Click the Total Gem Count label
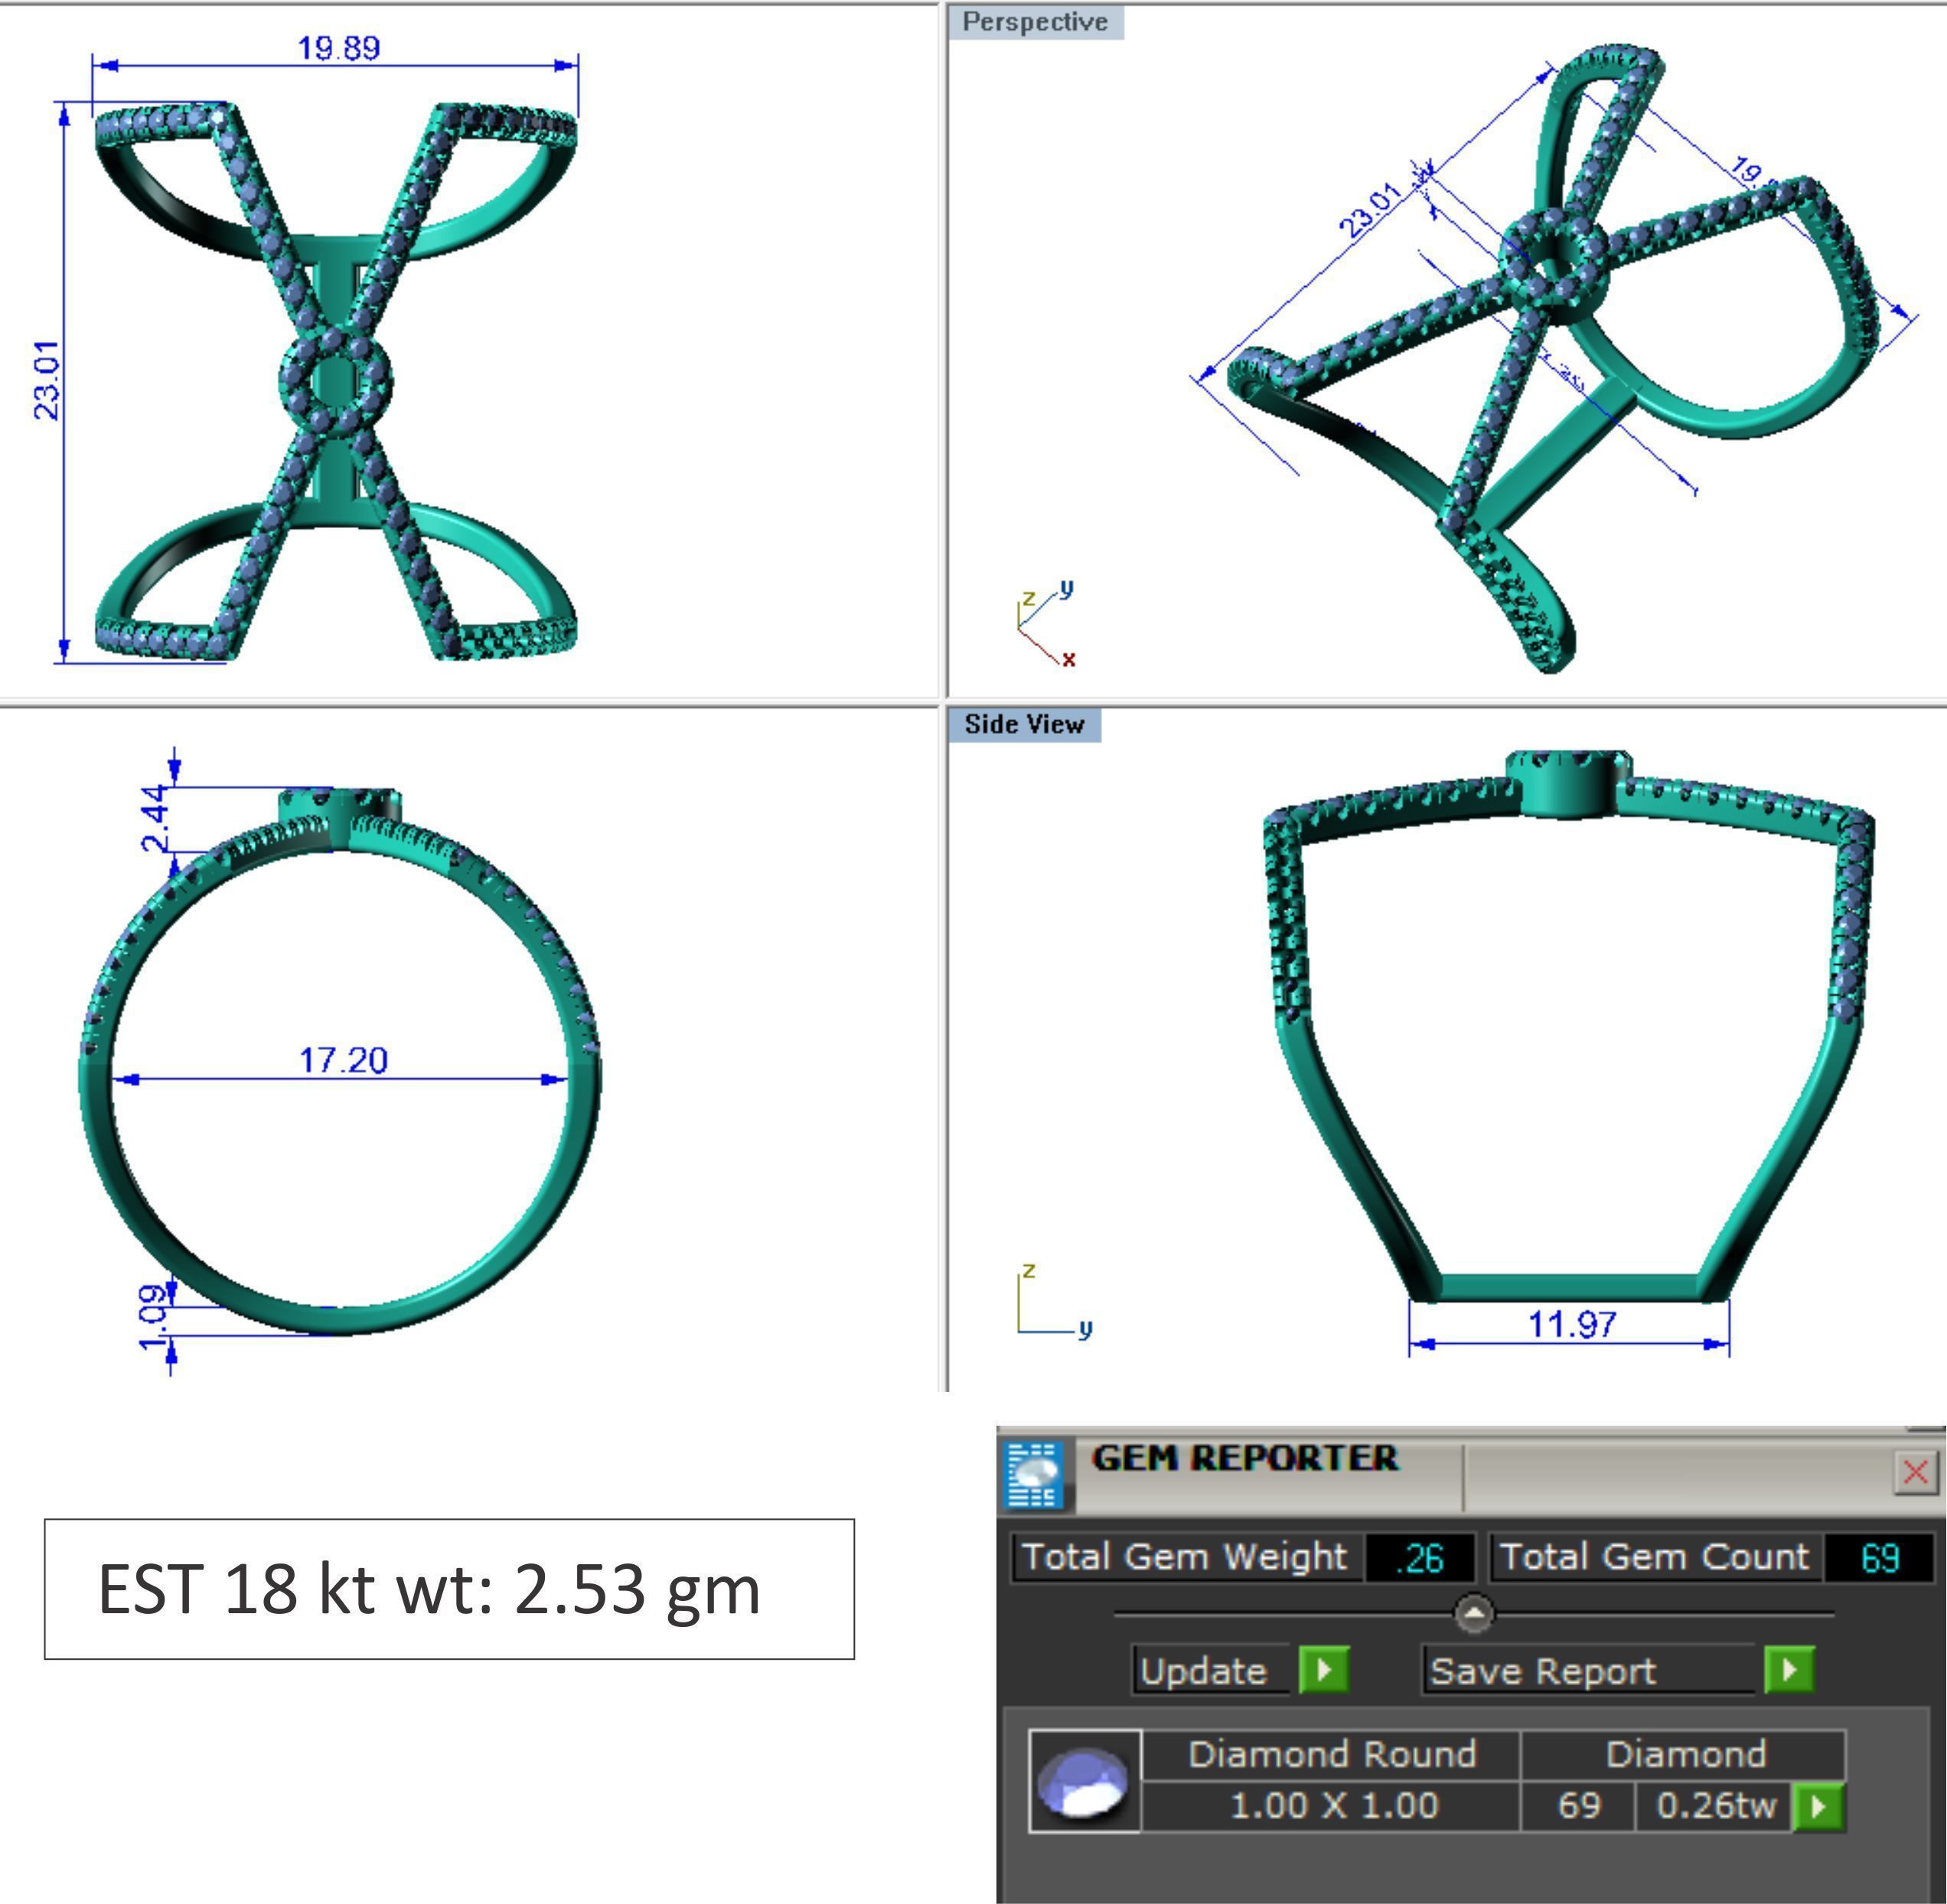The width and height of the screenshot is (1947, 1904). pyautogui.click(x=1655, y=1557)
